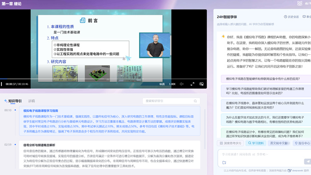311x175 pixels.
Task: Open the 标清 video quality menu
Action: (x=162, y=84)
